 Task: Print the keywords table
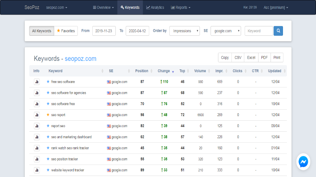click(277, 57)
